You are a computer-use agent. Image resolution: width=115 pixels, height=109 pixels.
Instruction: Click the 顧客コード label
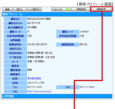pos(68,32)
